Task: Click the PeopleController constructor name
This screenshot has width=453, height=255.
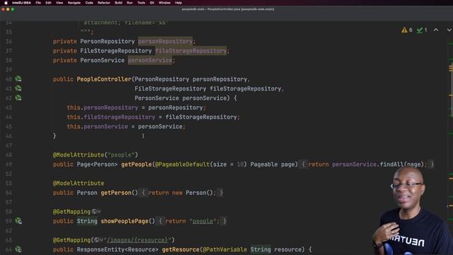Action: (104, 79)
